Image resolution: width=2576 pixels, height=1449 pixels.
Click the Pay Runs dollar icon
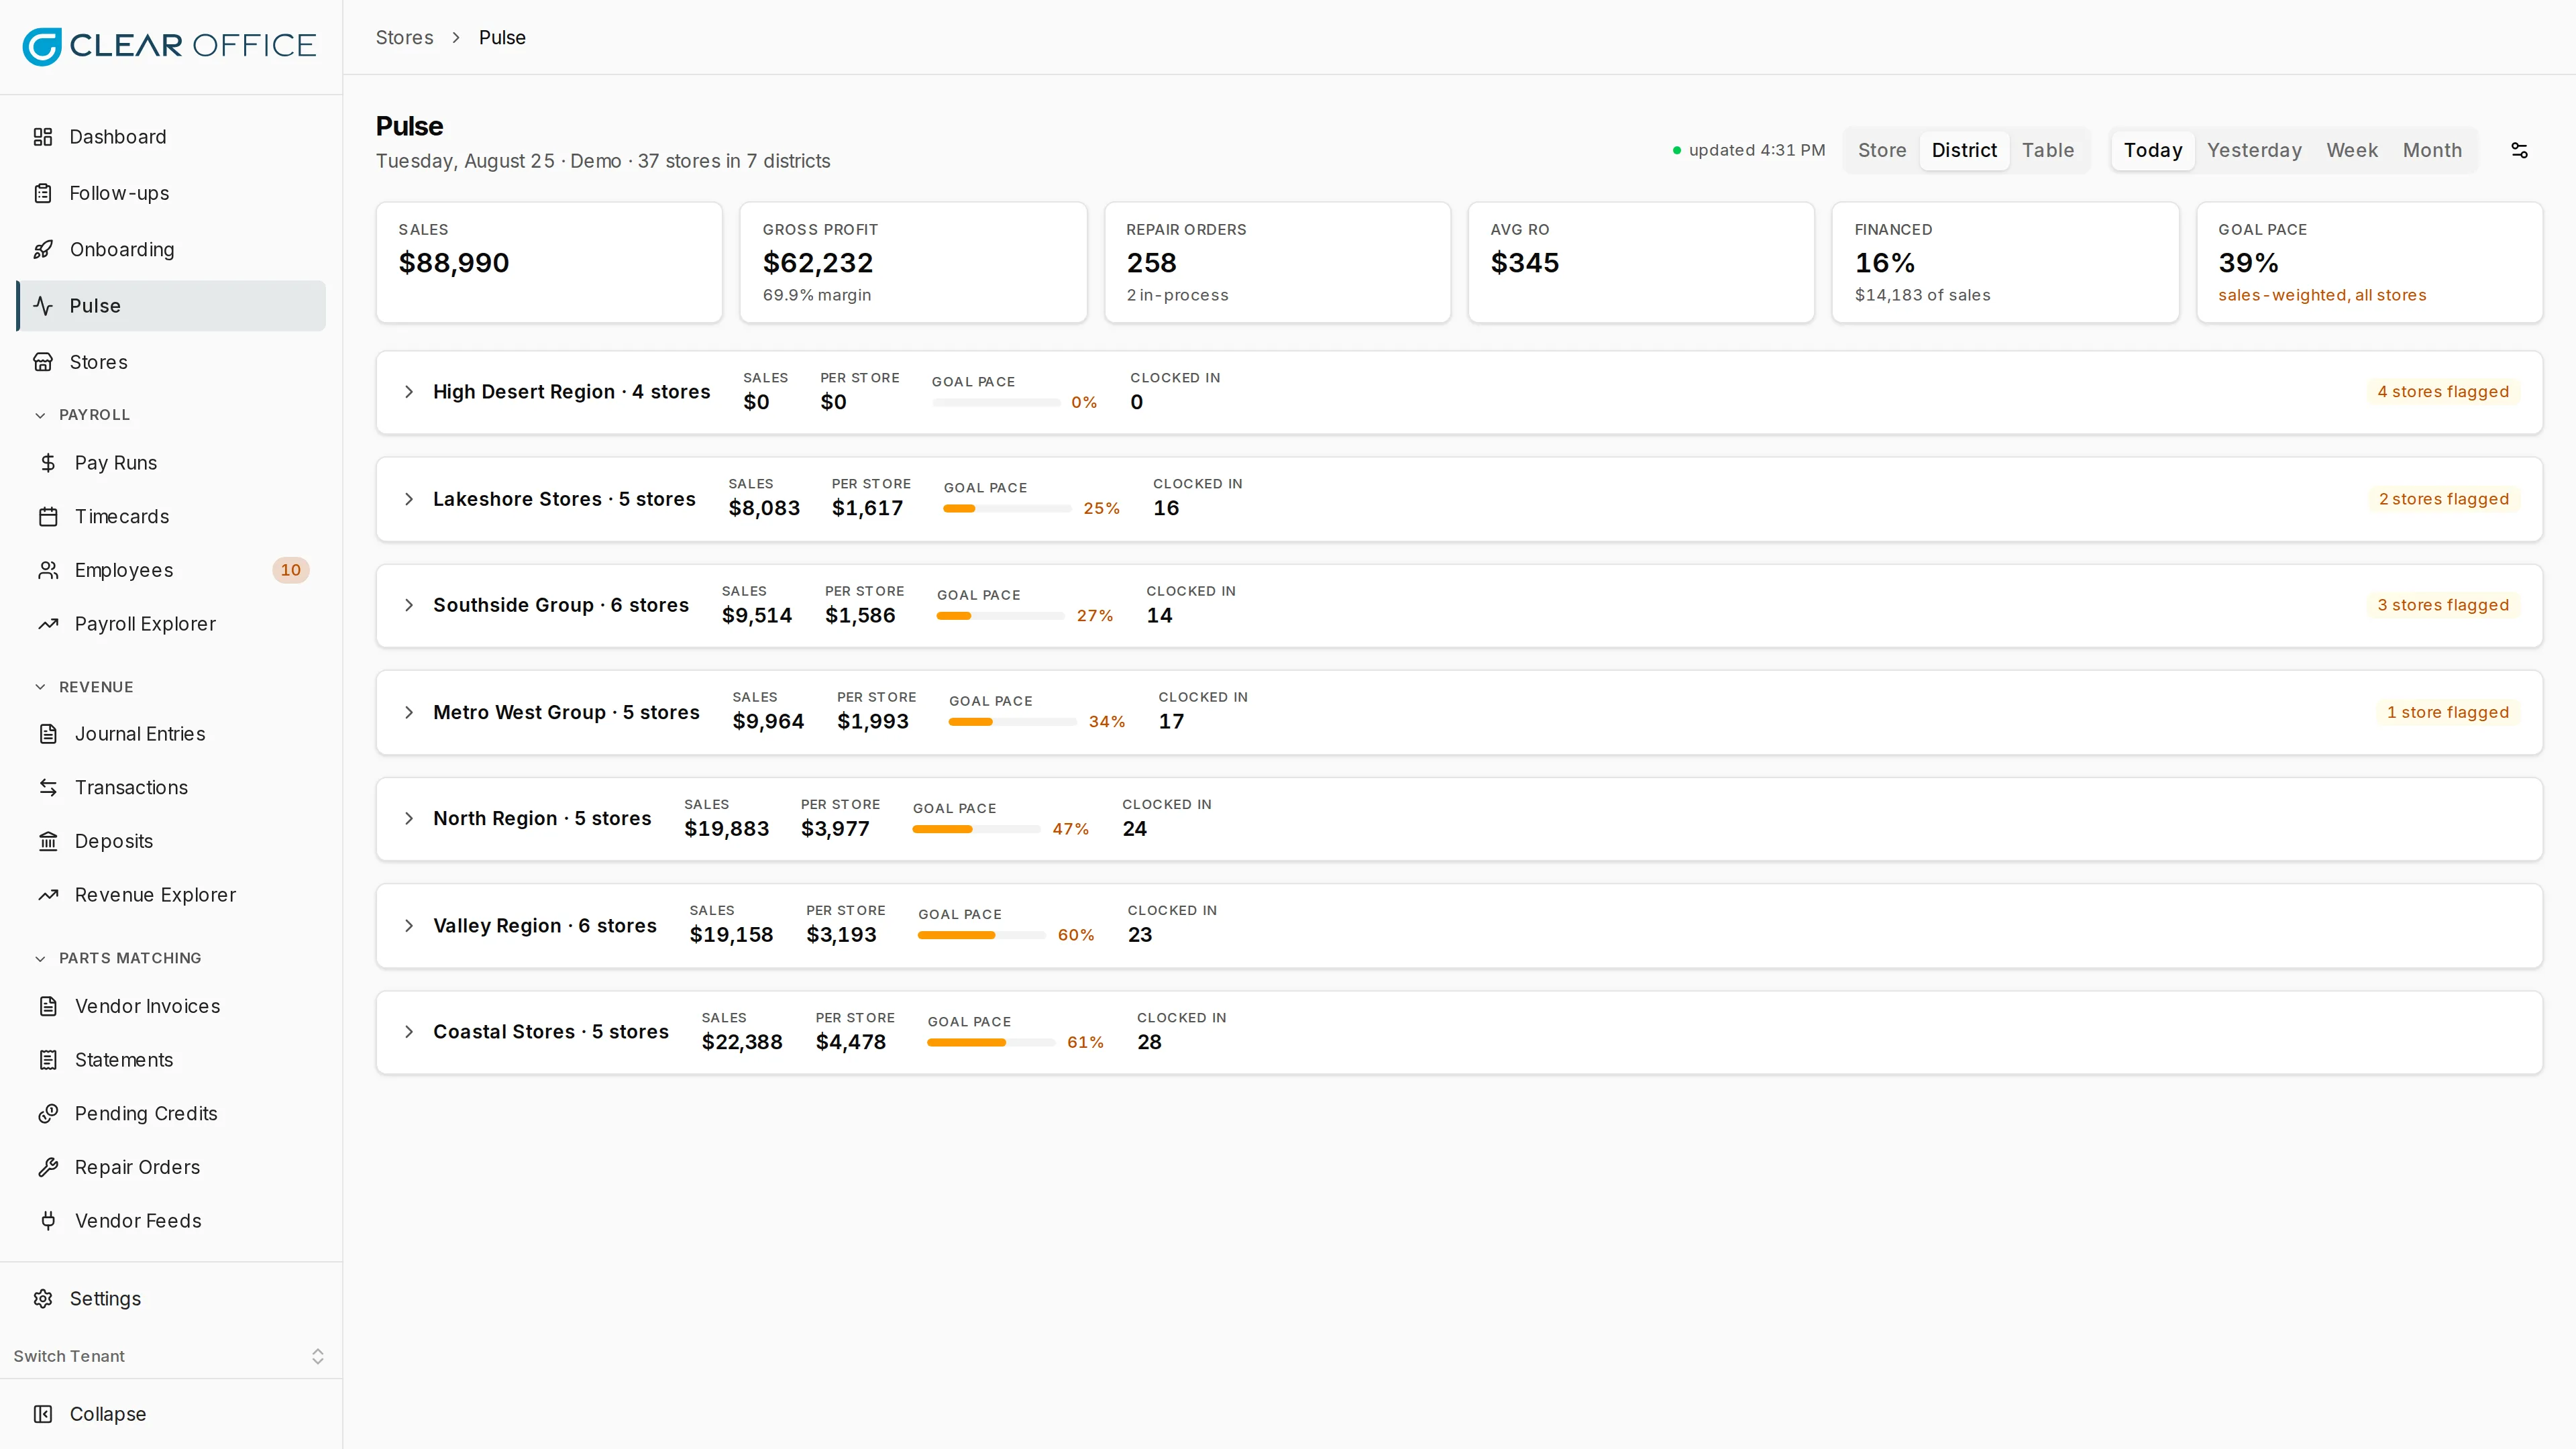pyautogui.click(x=48, y=463)
